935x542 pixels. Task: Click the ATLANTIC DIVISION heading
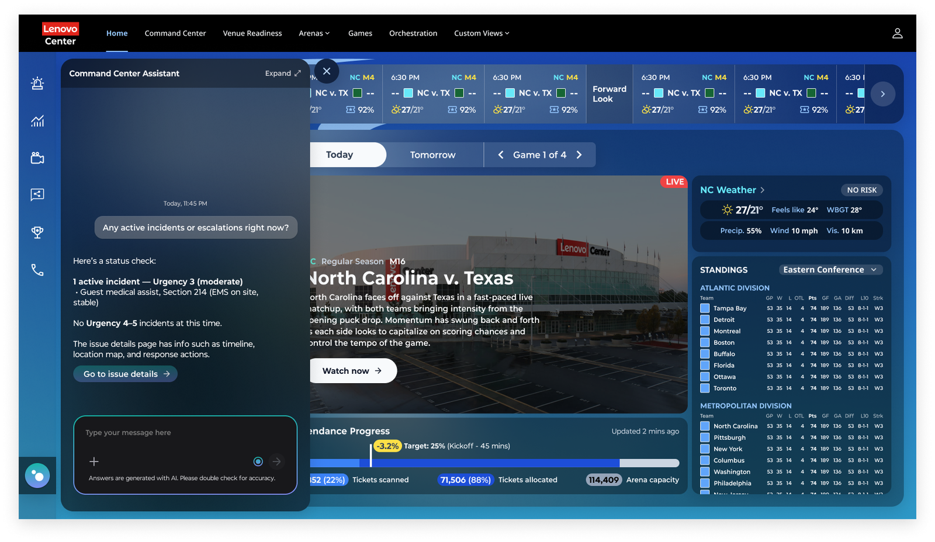coord(735,288)
